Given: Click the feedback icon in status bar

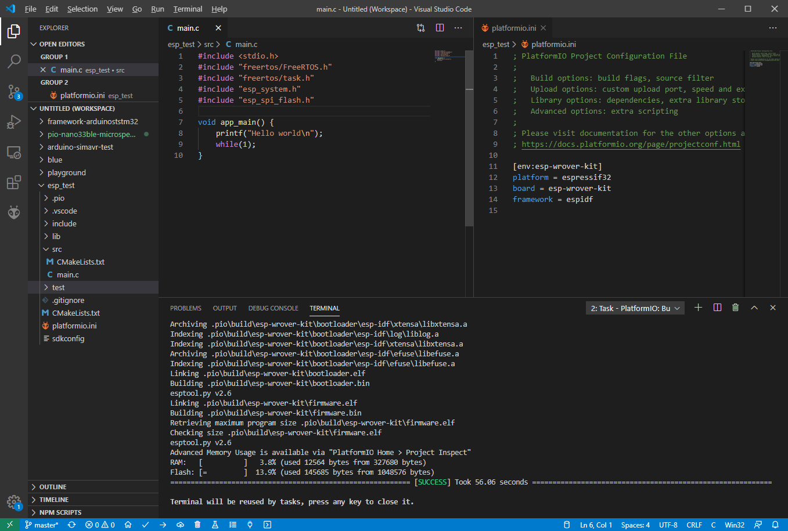Looking at the screenshot, I should [758, 525].
